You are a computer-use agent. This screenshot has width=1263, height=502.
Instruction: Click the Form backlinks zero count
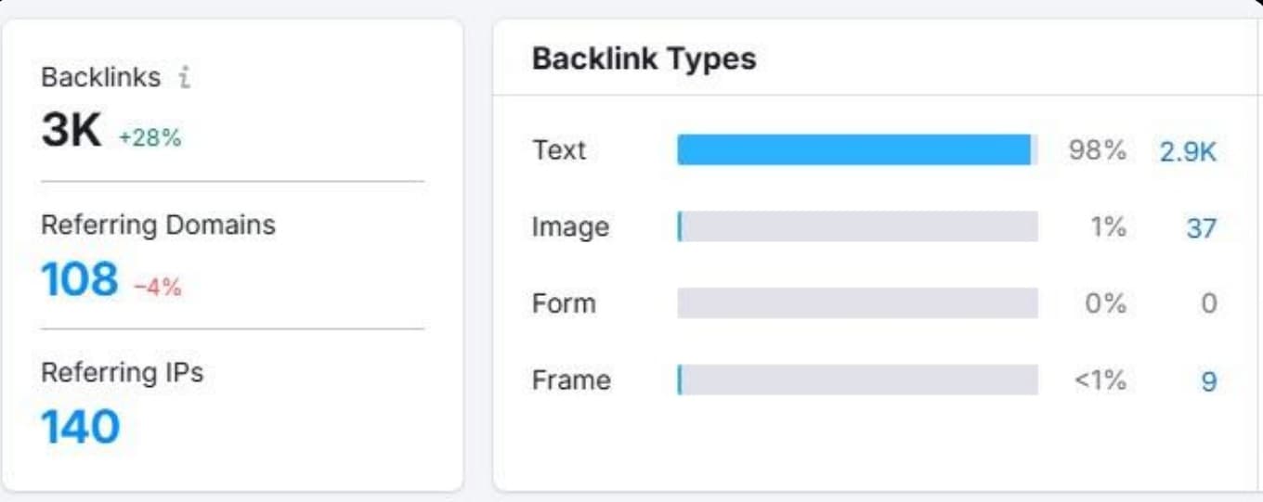[1208, 304]
